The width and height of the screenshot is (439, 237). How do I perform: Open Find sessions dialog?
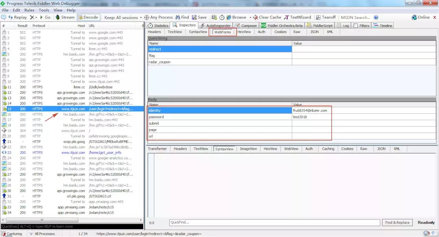point(182,17)
